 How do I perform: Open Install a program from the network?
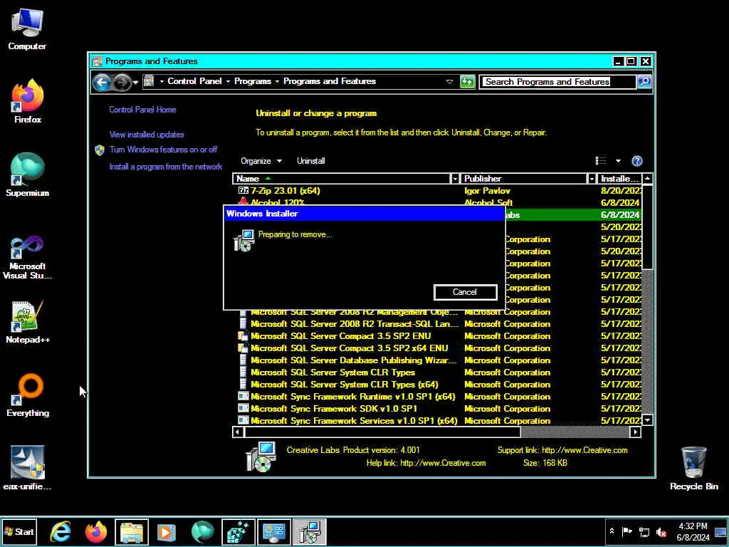tap(165, 167)
